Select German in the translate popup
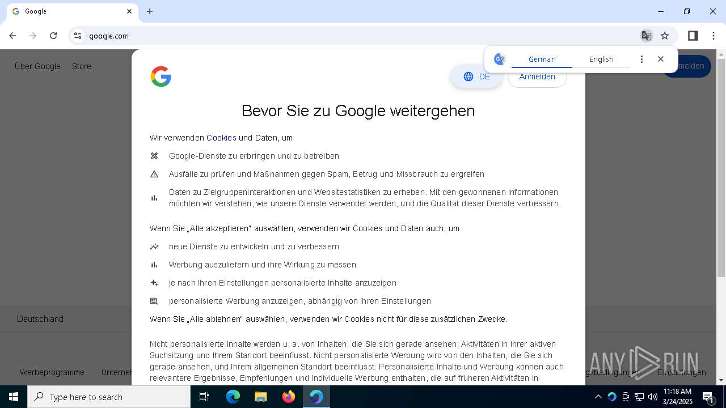 click(542, 59)
